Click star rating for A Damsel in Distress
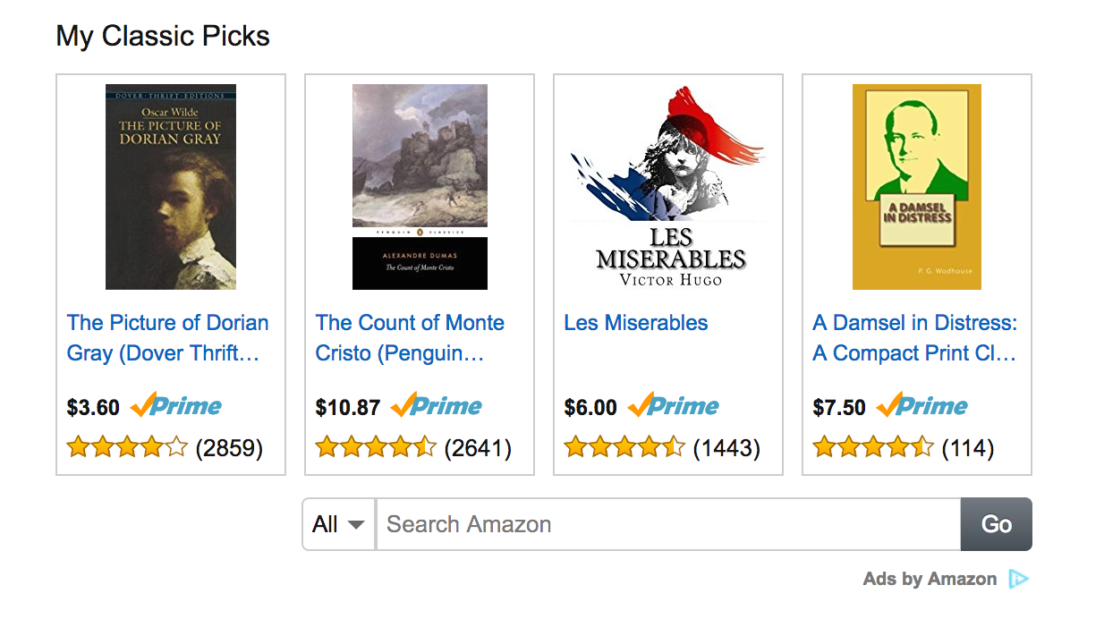 click(873, 447)
